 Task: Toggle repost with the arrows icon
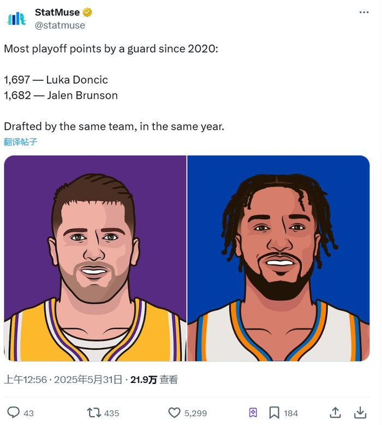coord(94,412)
